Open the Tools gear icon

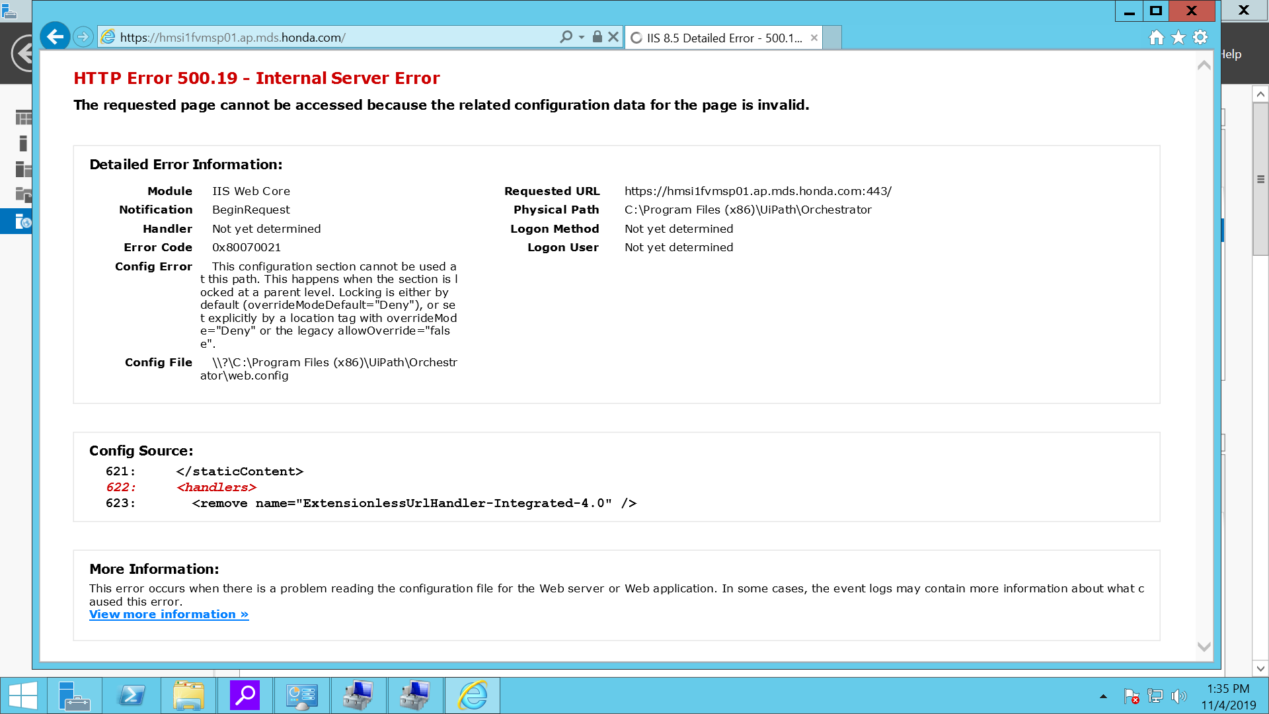(1201, 38)
